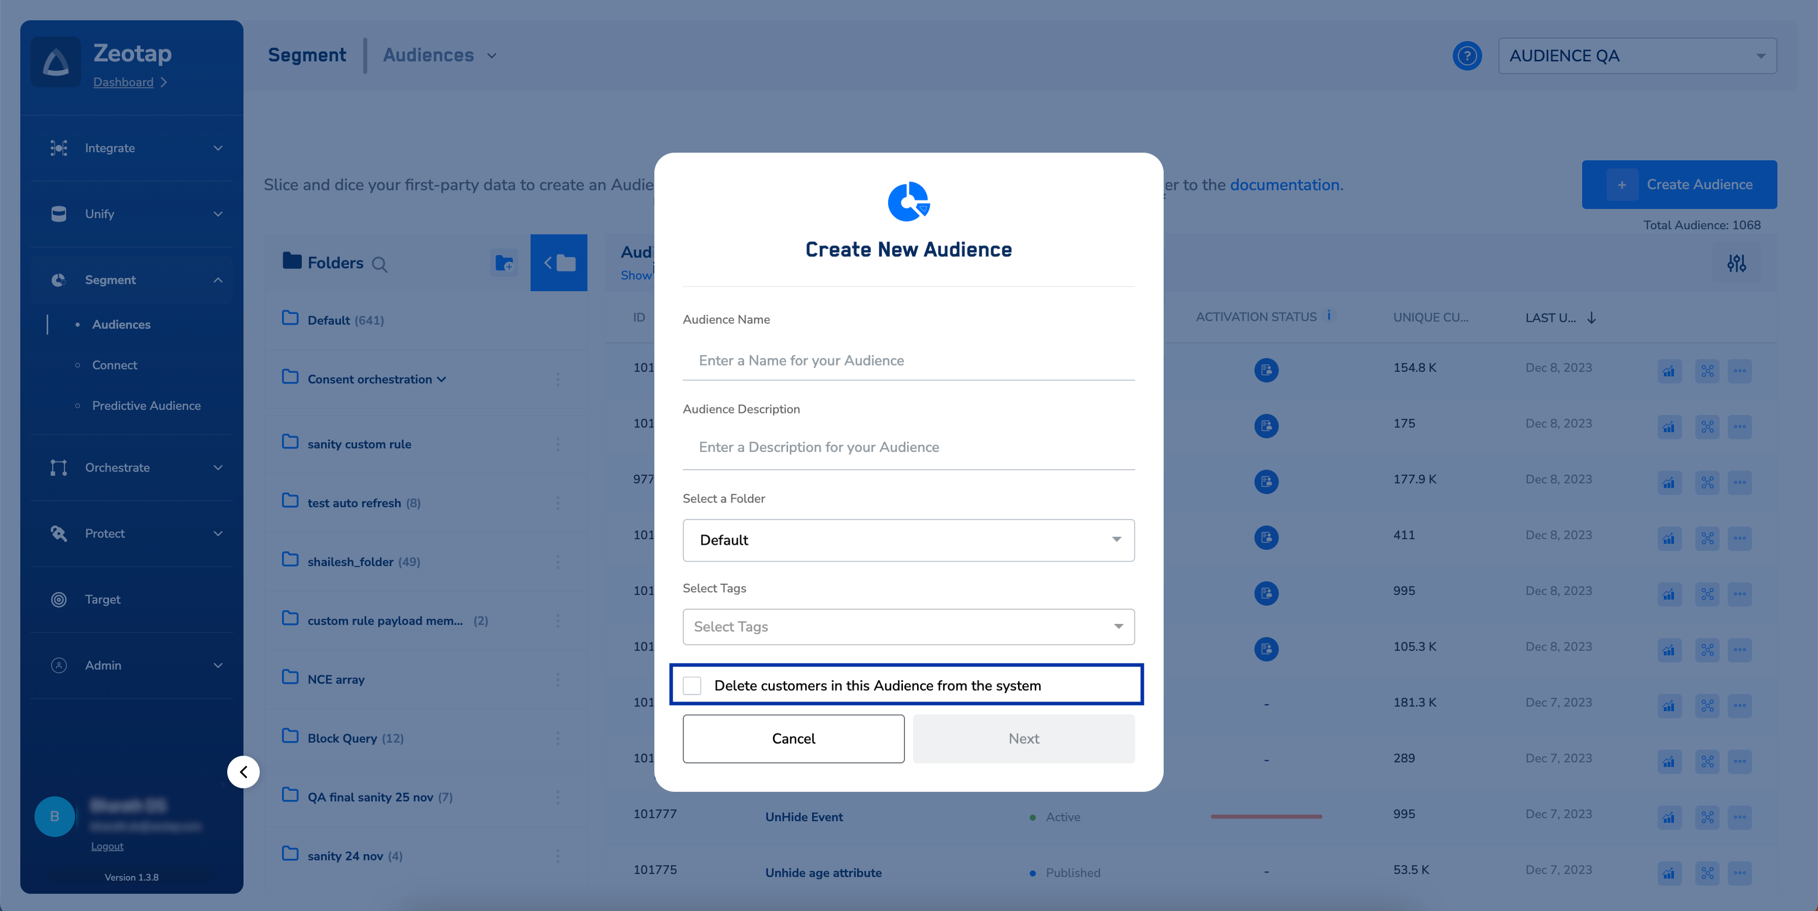Image resolution: width=1818 pixels, height=911 pixels.
Task: Check Delete customers in this Audience checkbox
Action: pyautogui.click(x=692, y=685)
